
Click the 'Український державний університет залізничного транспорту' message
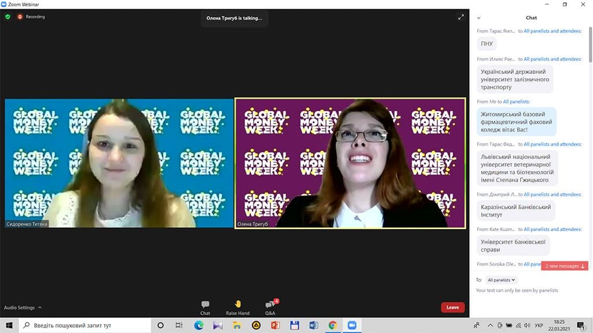point(515,79)
